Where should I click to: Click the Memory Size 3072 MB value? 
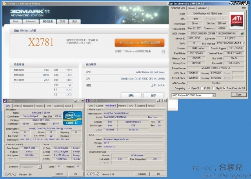(196, 63)
